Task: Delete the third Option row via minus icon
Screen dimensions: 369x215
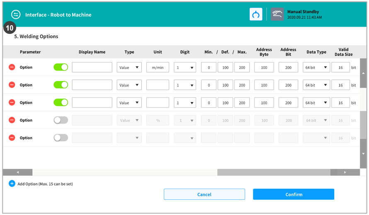Action: [x=12, y=103]
